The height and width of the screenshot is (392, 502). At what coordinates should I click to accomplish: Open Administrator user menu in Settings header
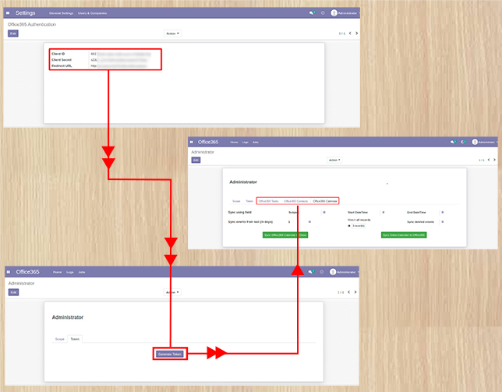[x=344, y=13]
